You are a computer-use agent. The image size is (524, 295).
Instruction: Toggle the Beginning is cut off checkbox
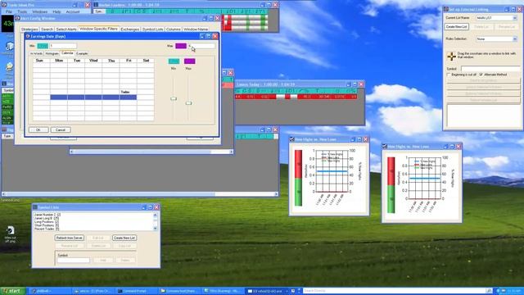point(449,75)
